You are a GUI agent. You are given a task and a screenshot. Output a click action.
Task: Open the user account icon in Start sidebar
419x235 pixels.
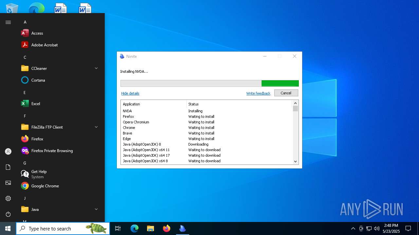point(8,151)
